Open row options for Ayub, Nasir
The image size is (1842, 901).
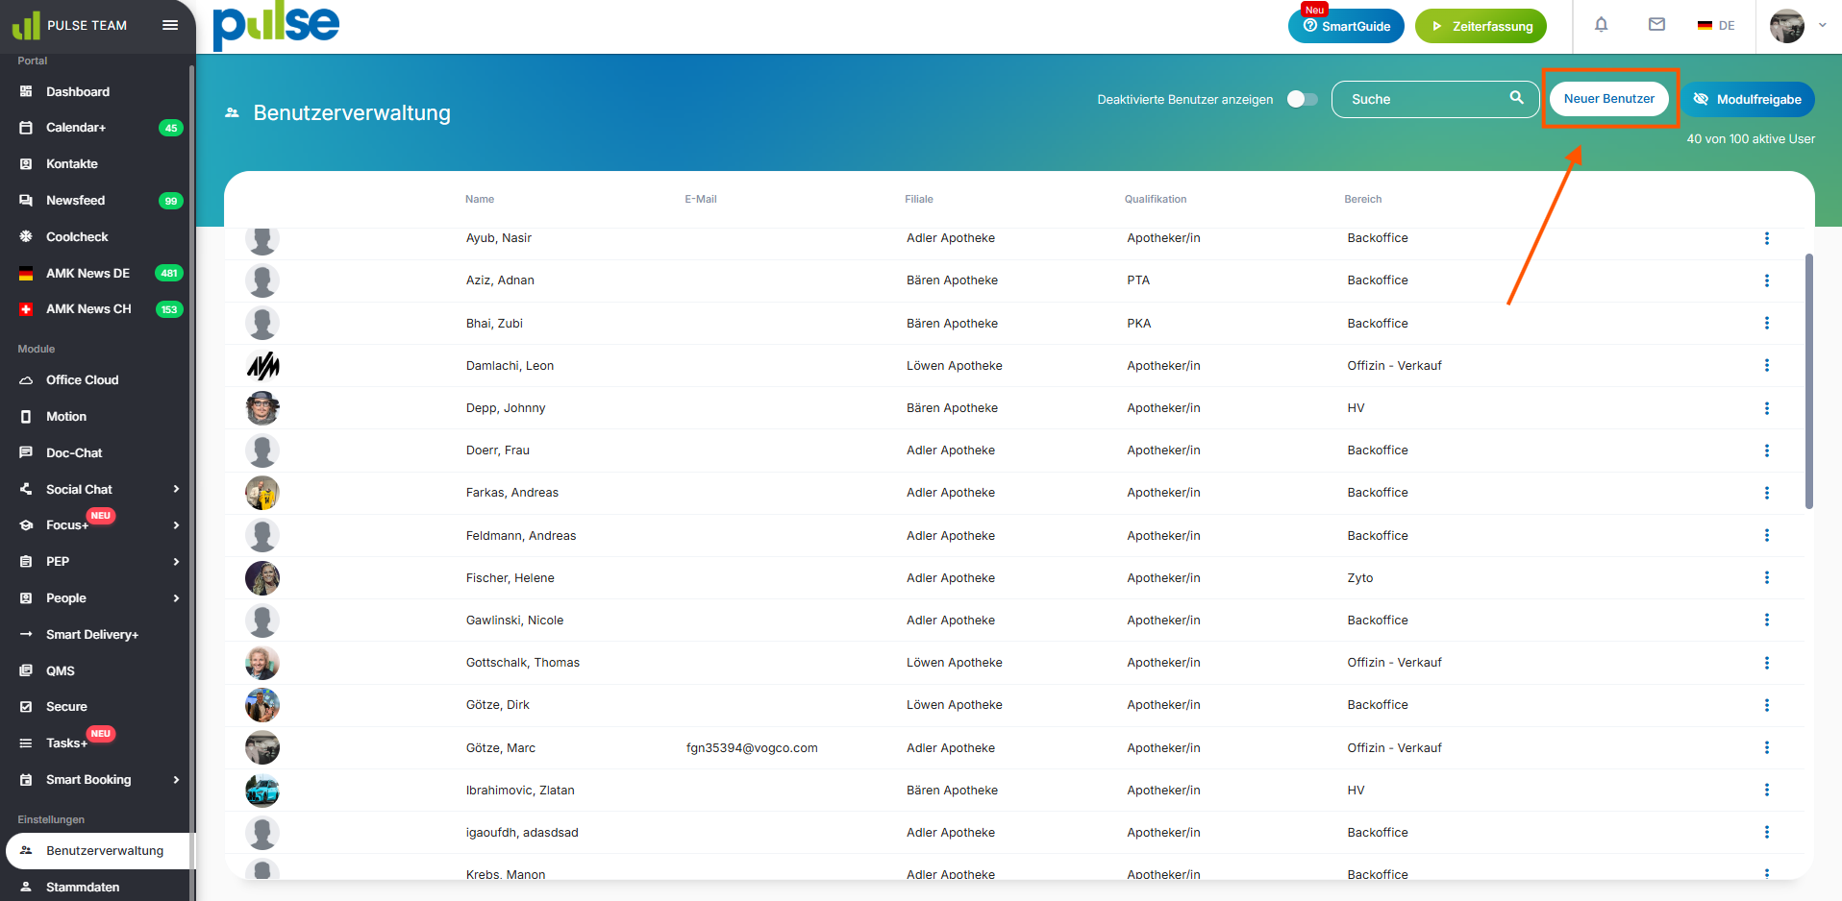(1766, 238)
